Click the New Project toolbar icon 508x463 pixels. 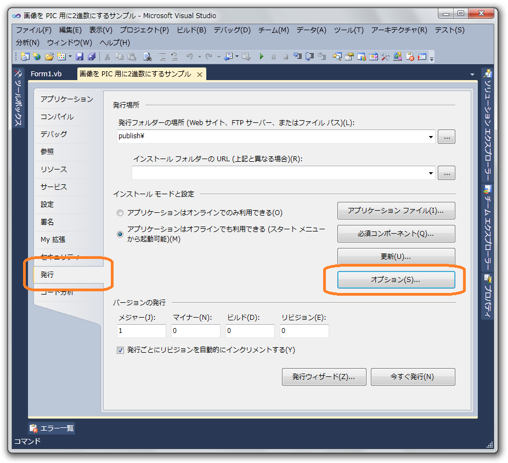(25, 57)
